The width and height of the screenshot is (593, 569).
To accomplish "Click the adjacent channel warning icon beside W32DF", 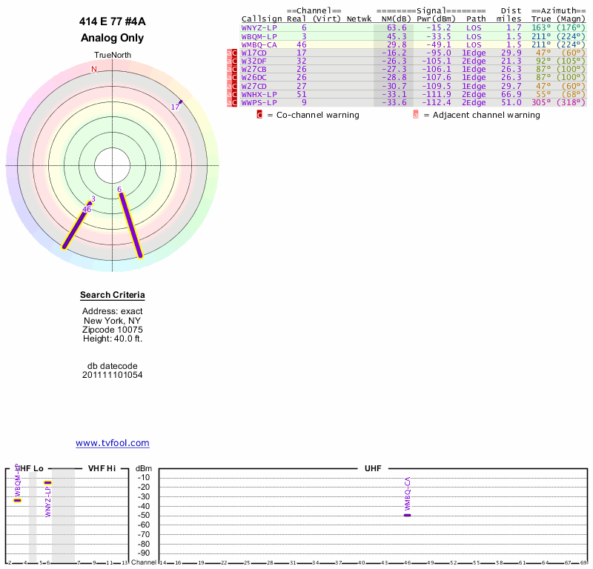I will coord(229,61).
